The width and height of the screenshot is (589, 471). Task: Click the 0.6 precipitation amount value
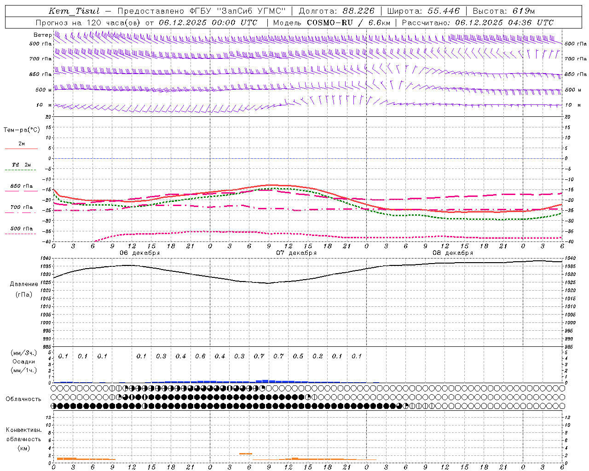coord(200,356)
